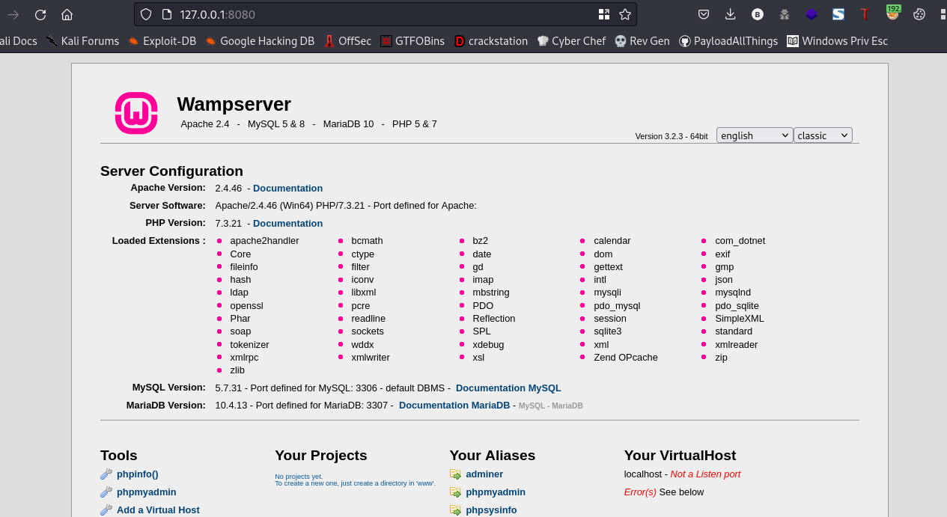Click the wrench icon beside phpmyadmin tool

[106, 492]
